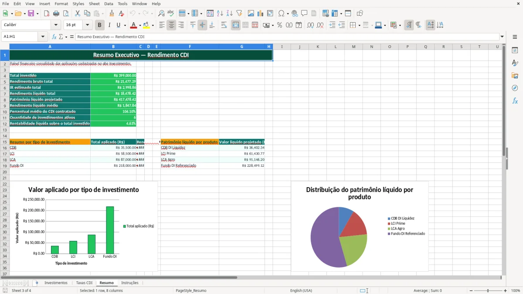Toggle Underline formatting
The height and width of the screenshot is (294, 523).
[x=119, y=25]
